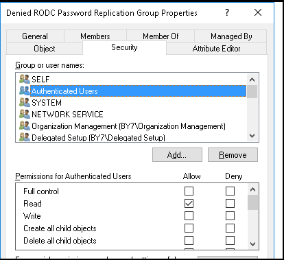Tick Allow for Delete all child objects

[189, 240]
